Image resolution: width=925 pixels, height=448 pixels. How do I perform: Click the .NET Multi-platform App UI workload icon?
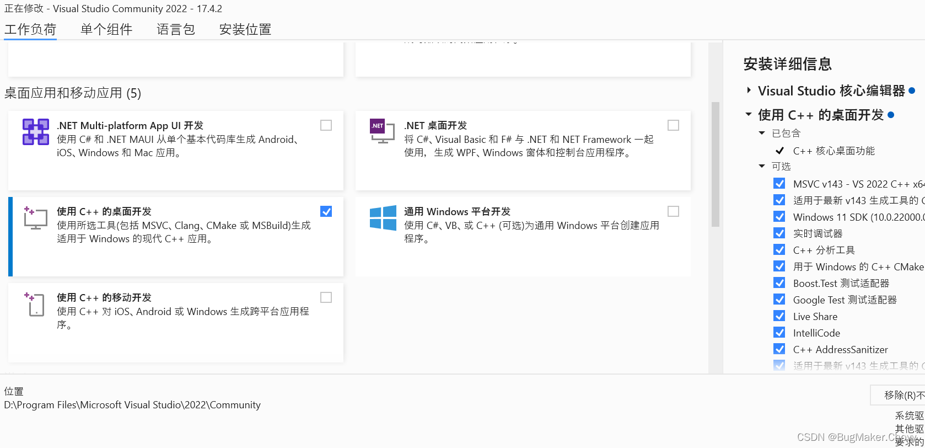click(36, 132)
